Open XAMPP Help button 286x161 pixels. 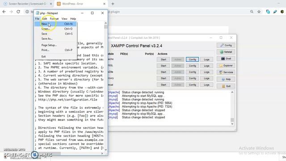(x=226, y=79)
